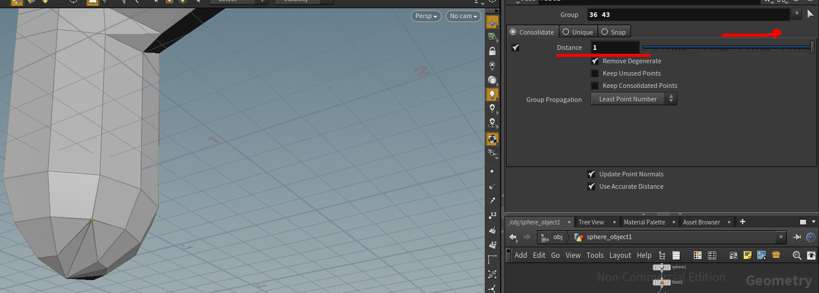The width and height of the screenshot is (819, 293).
Task: Open the network path history dropdown arrow
Action: pos(781,237)
